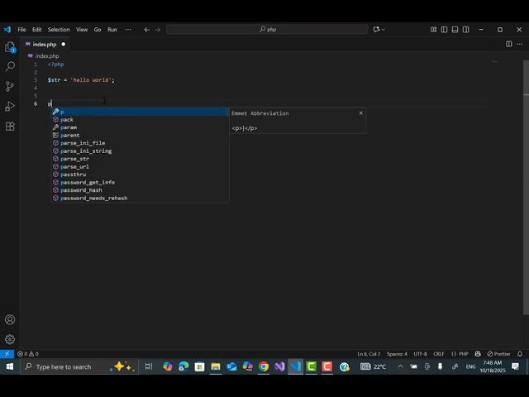Open the Edit menu
The width and height of the screenshot is (529, 397).
(x=36, y=30)
